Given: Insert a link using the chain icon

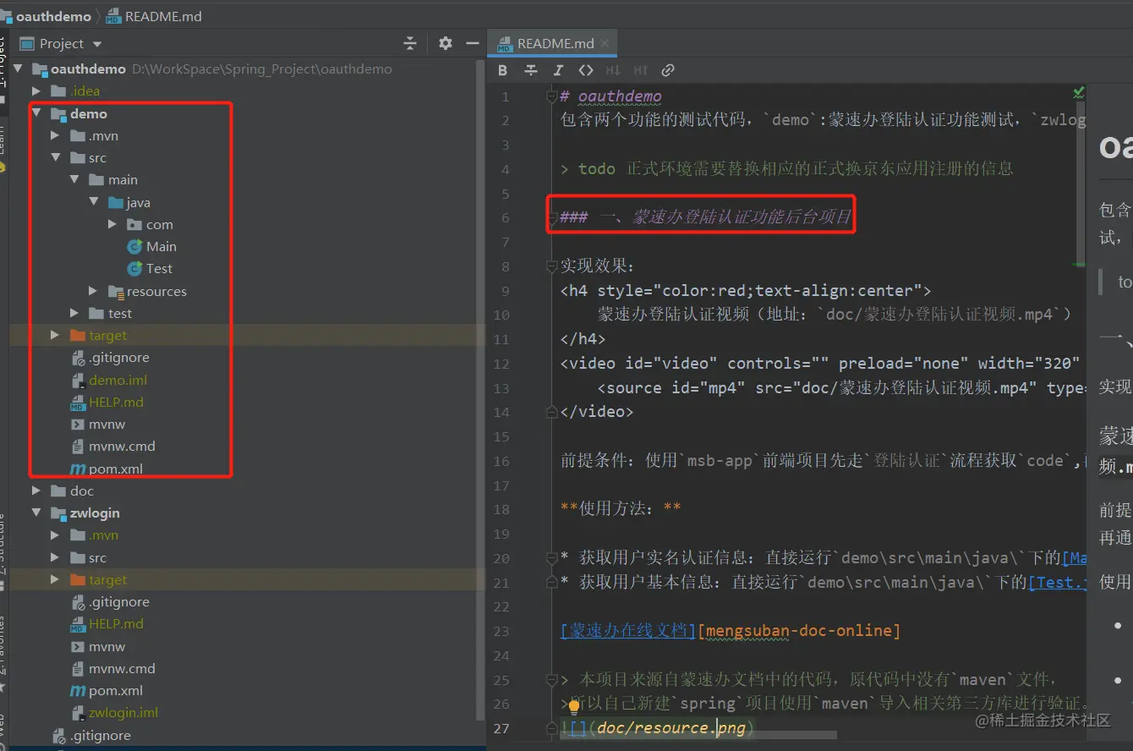Looking at the screenshot, I should 668,70.
